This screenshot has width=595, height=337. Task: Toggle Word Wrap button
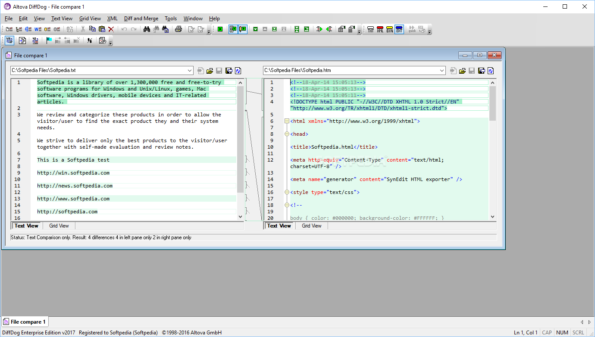pyautogui.click(x=9, y=41)
